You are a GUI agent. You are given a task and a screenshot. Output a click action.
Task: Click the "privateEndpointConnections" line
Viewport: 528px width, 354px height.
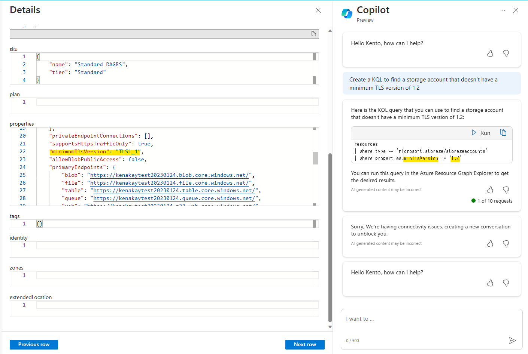(x=101, y=136)
